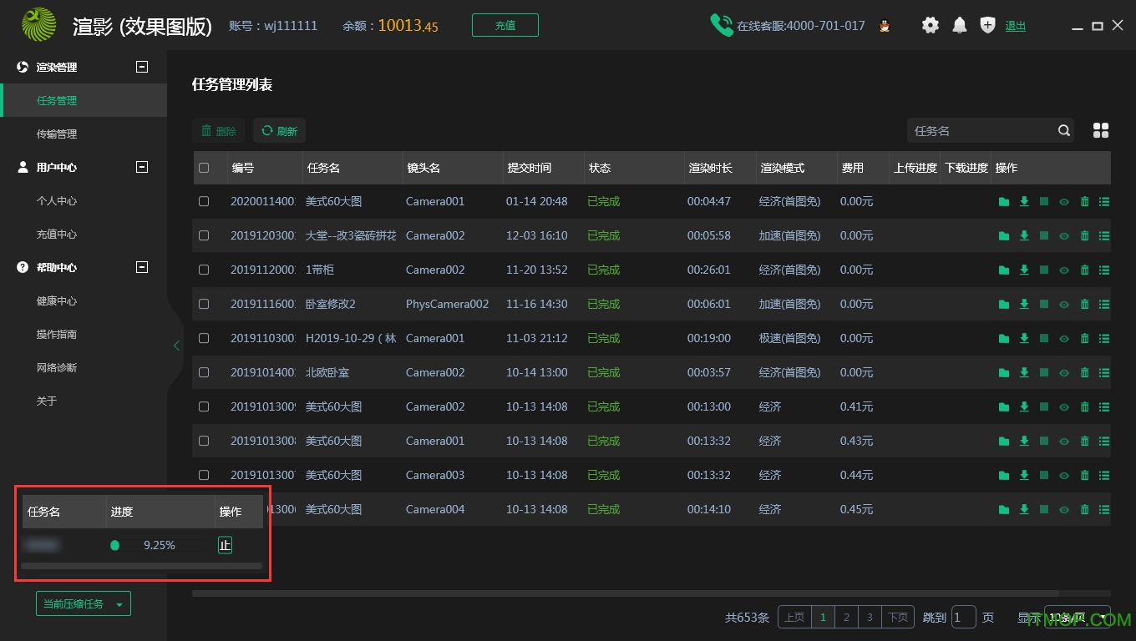
Task: Collapse the 渲染管理 sidebar section
Action: coord(142,67)
